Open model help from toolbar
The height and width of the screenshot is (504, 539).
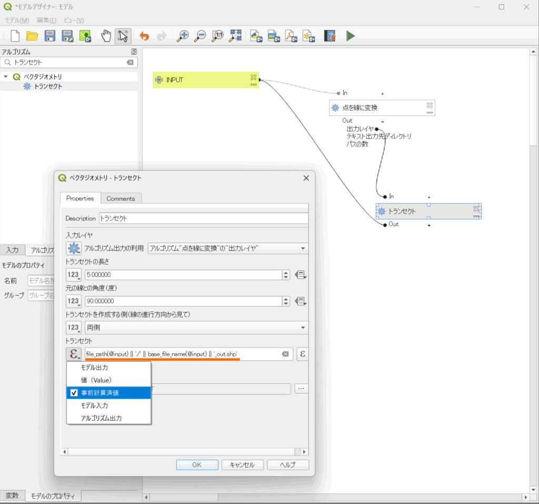tap(330, 36)
